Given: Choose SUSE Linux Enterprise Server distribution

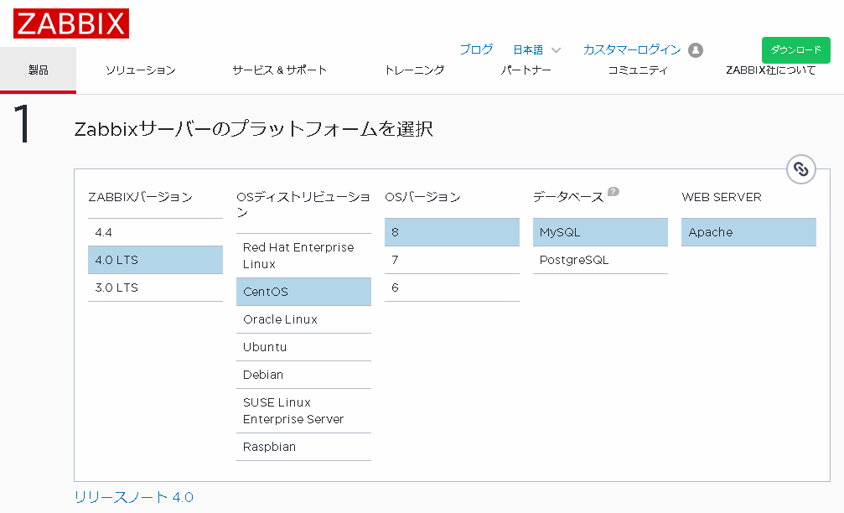Looking at the screenshot, I should click(303, 411).
